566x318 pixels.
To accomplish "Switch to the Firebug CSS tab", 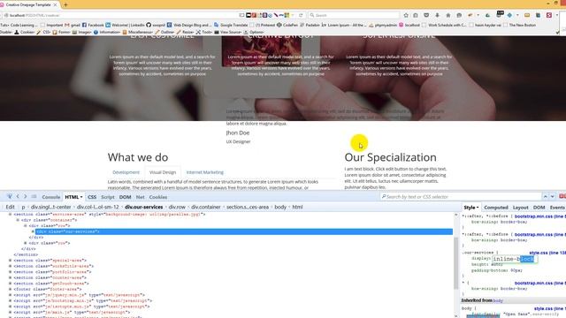I will [x=92, y=197].
